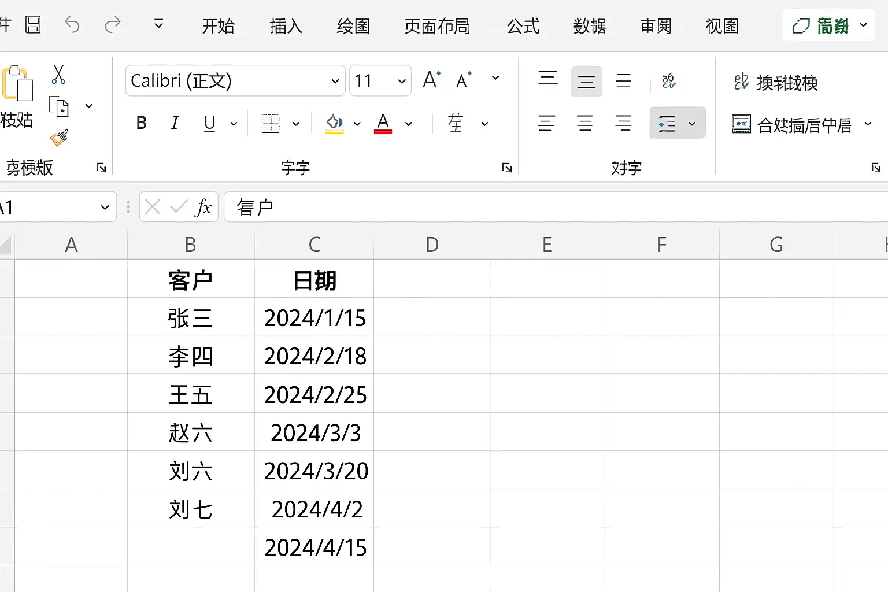Image resolution: width=888 pixels, height=592 pixels.
Task: Select column B header
Action: click(x=191, y=245)
